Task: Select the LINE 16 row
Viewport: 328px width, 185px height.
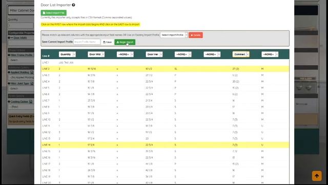Action: pos(165,158)
